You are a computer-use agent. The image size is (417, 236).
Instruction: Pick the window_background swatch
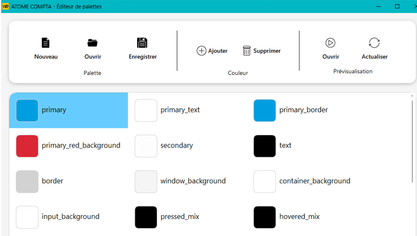coord(146,181)
